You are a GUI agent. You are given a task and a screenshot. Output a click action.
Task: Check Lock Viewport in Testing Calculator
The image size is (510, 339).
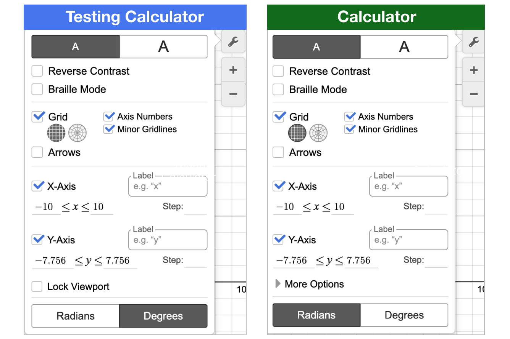pos(37,286)
